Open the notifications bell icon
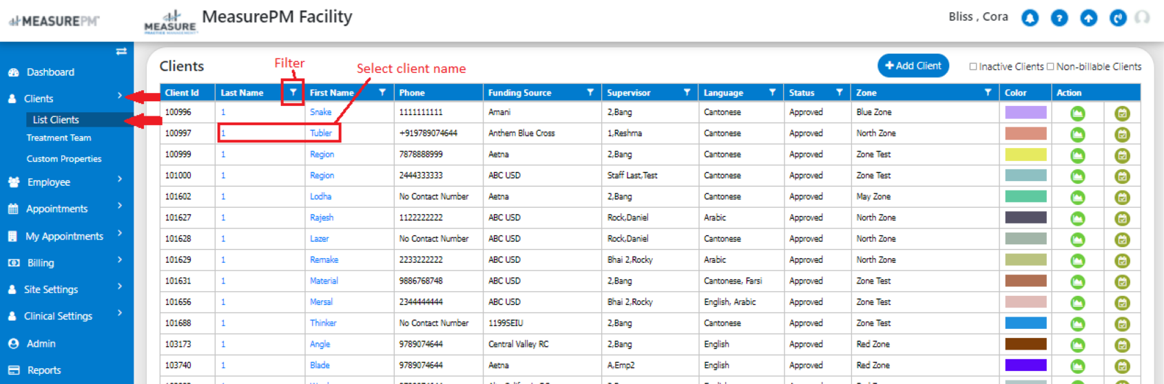This screenshot has width=1164, height=384. point(1030,18)
